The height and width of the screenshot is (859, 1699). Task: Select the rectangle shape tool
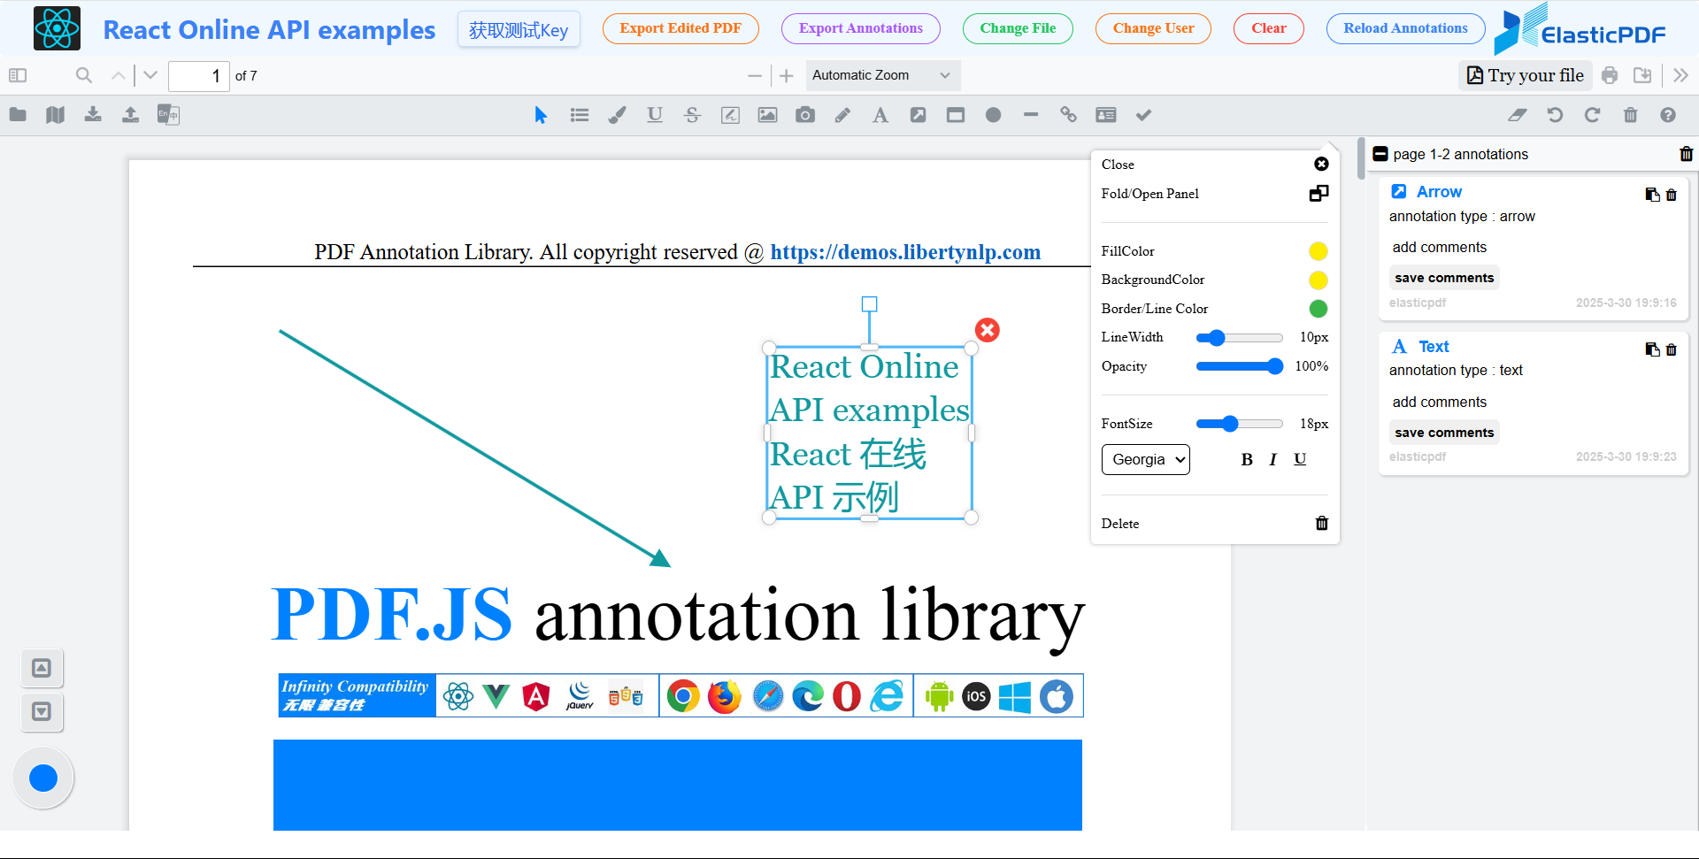pyautogui.click(x=956, y=115)
